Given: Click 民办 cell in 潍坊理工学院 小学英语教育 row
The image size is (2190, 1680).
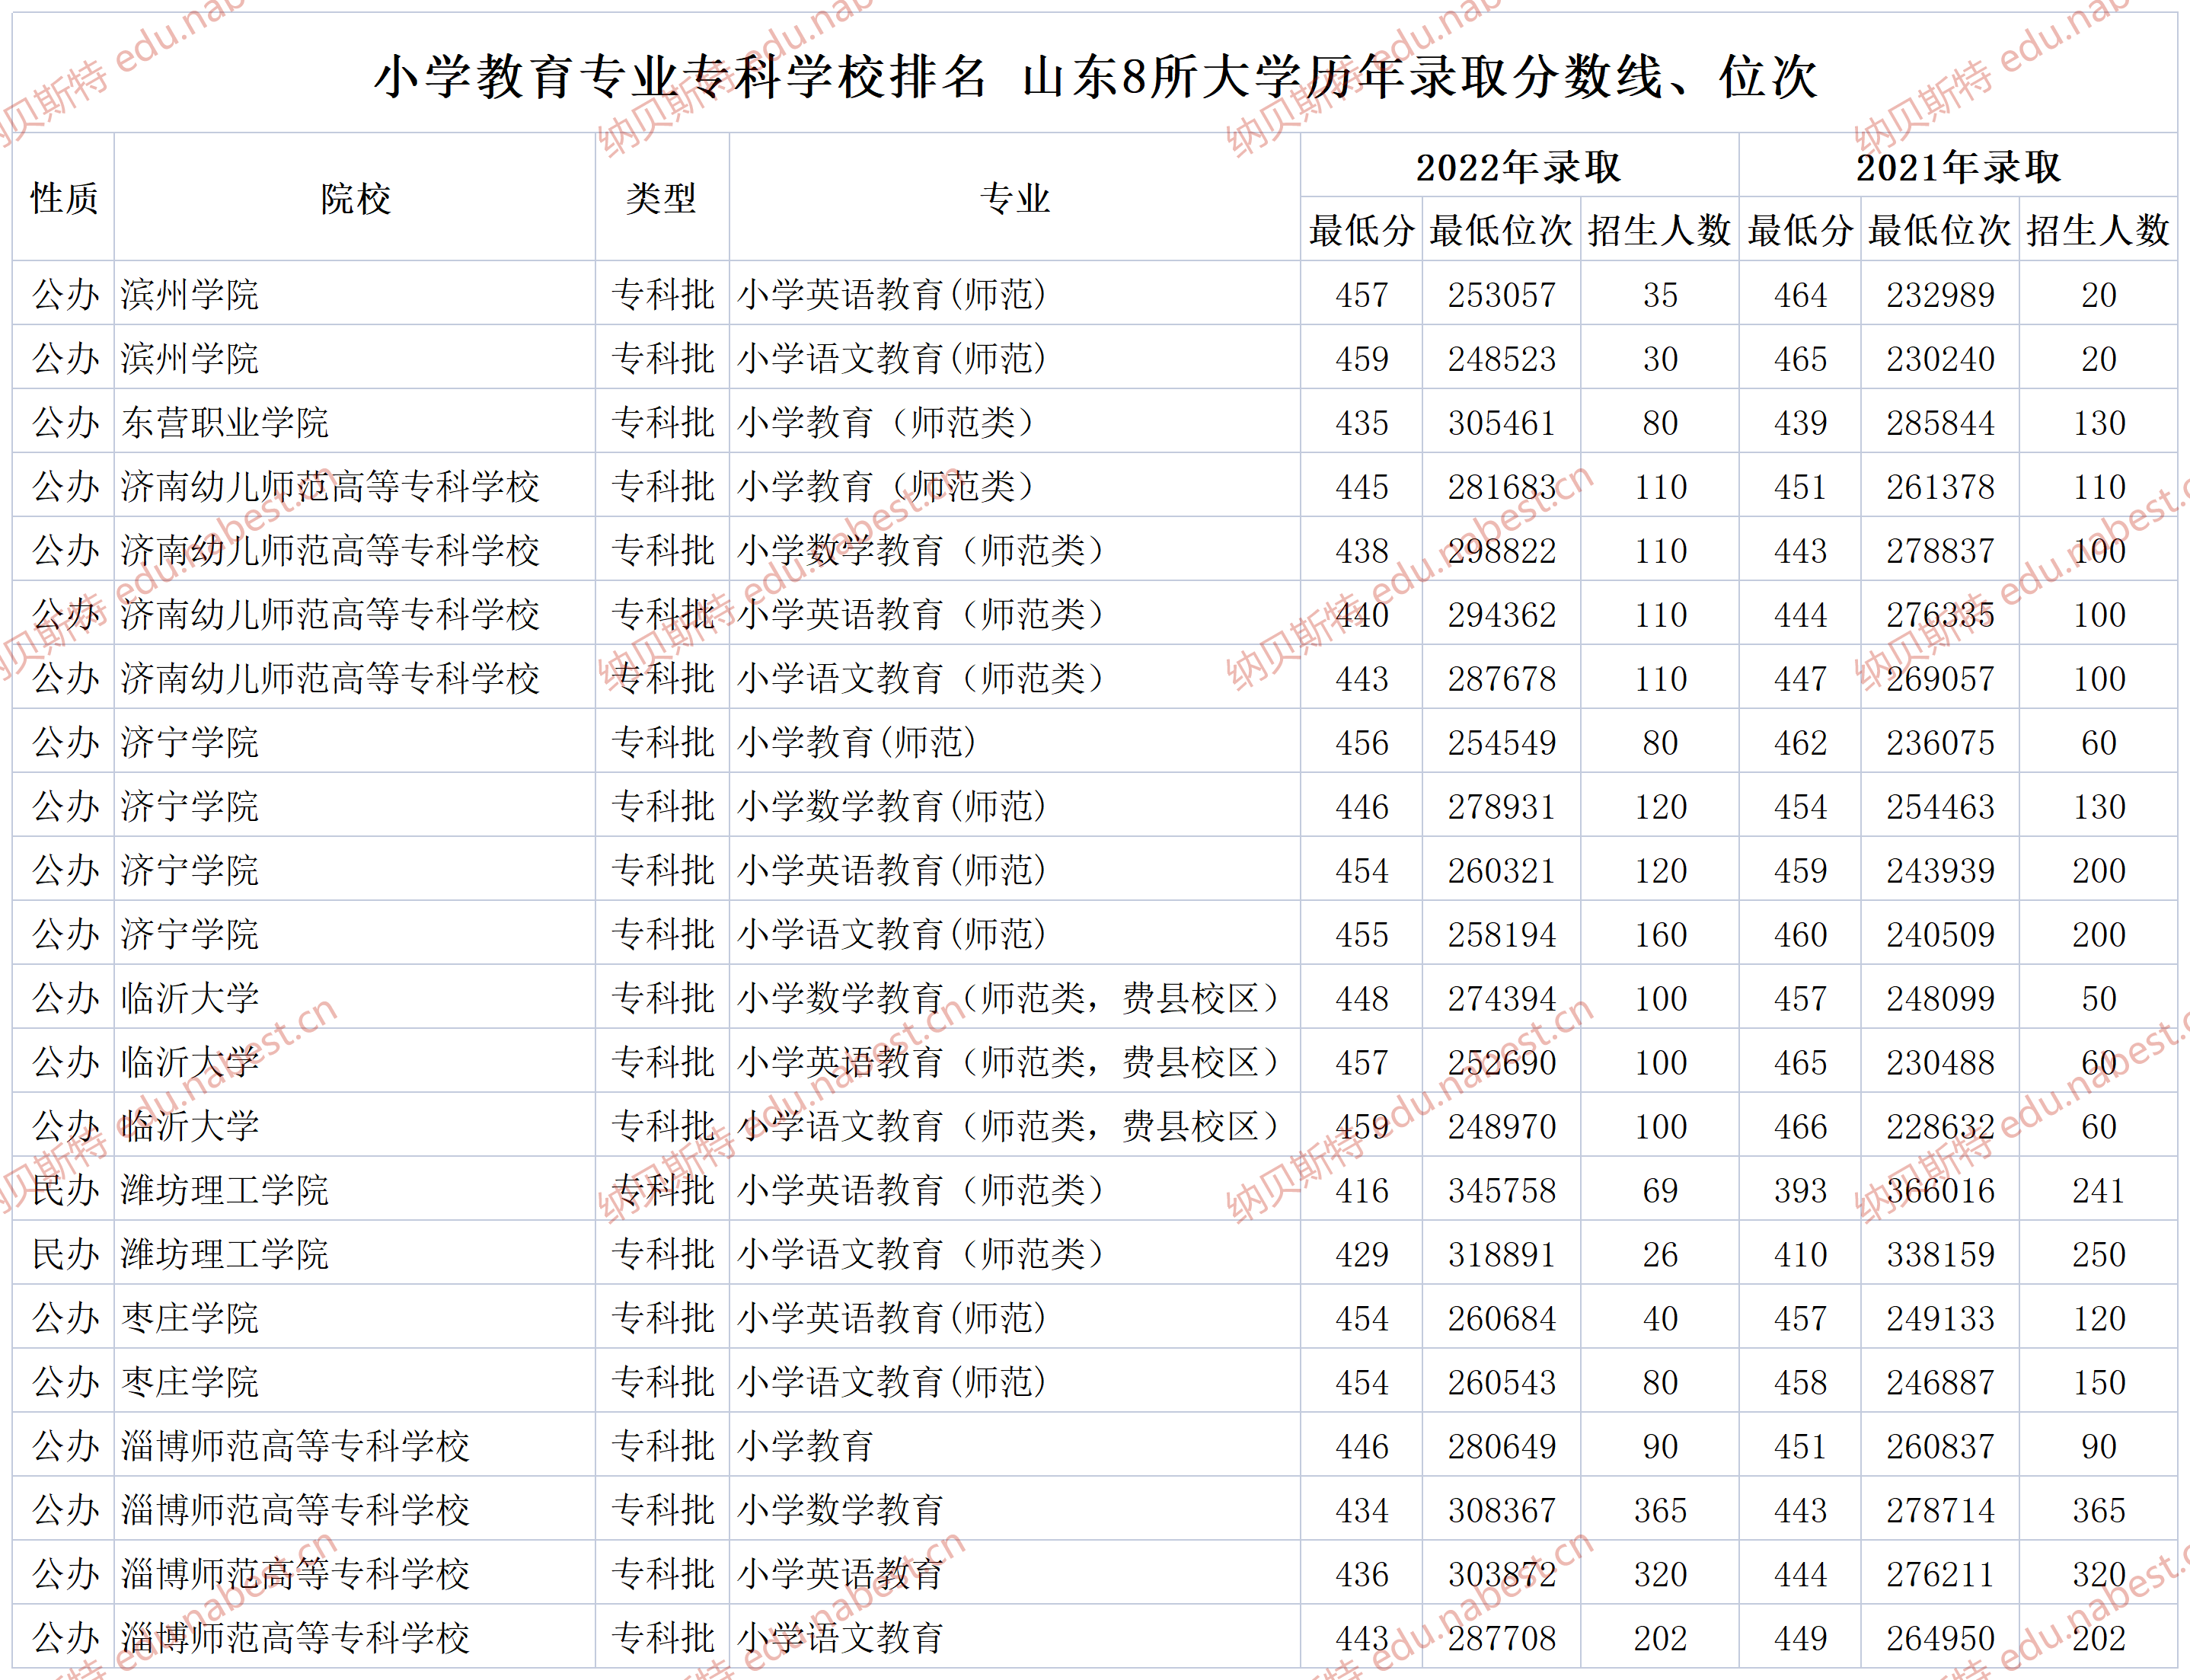Looking at the screenshot, I should (x=64, y=1190).
